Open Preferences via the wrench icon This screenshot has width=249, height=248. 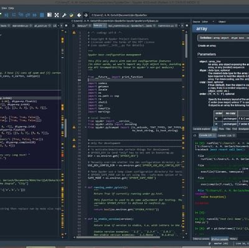(x=64, y=15)
